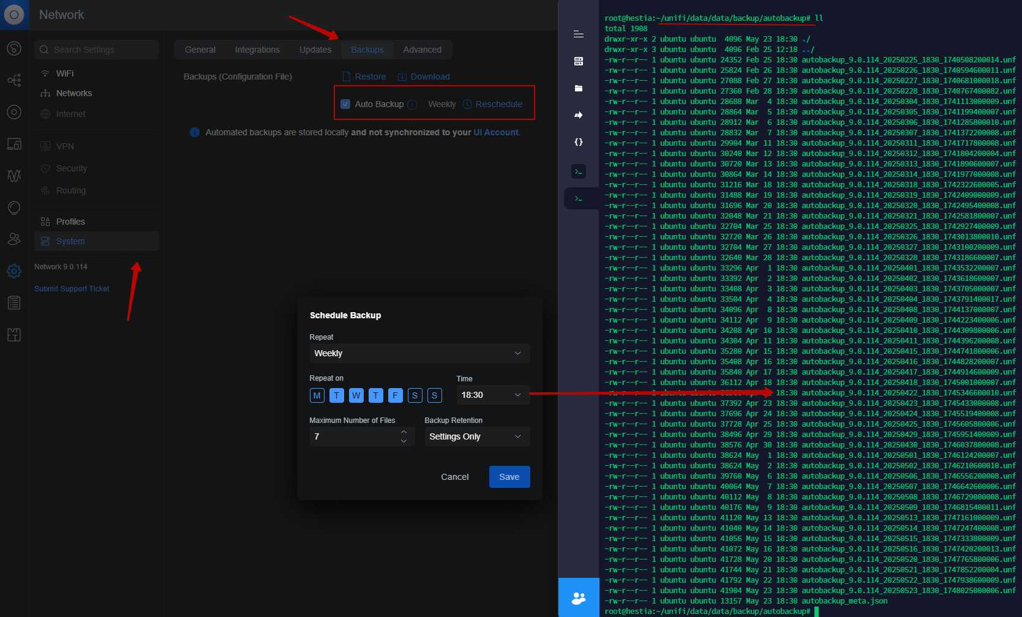Screen dimensions: 1022x617
Task: Click the hamburger menu icon in terminal panel
Action: (x=578, y=34)
